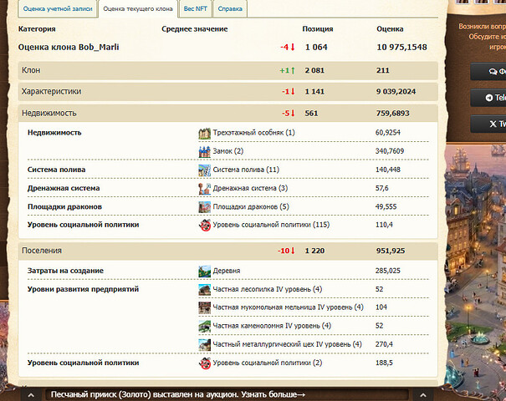This screenshot has width=506, height=401.
Task: Click the Деревня label text
Action: pos(227,271)
